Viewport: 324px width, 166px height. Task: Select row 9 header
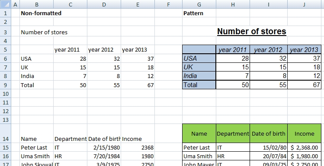click(5, 85)
